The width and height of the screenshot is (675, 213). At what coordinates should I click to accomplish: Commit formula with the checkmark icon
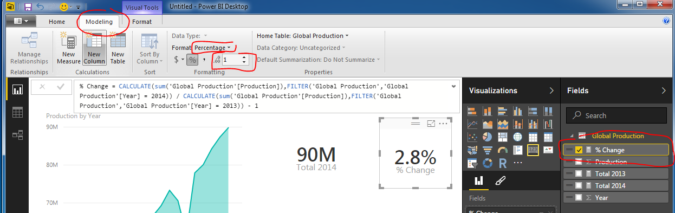point(61,86)
